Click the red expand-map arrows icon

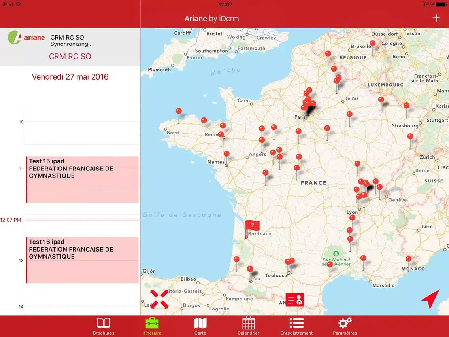tap(159, 299)
